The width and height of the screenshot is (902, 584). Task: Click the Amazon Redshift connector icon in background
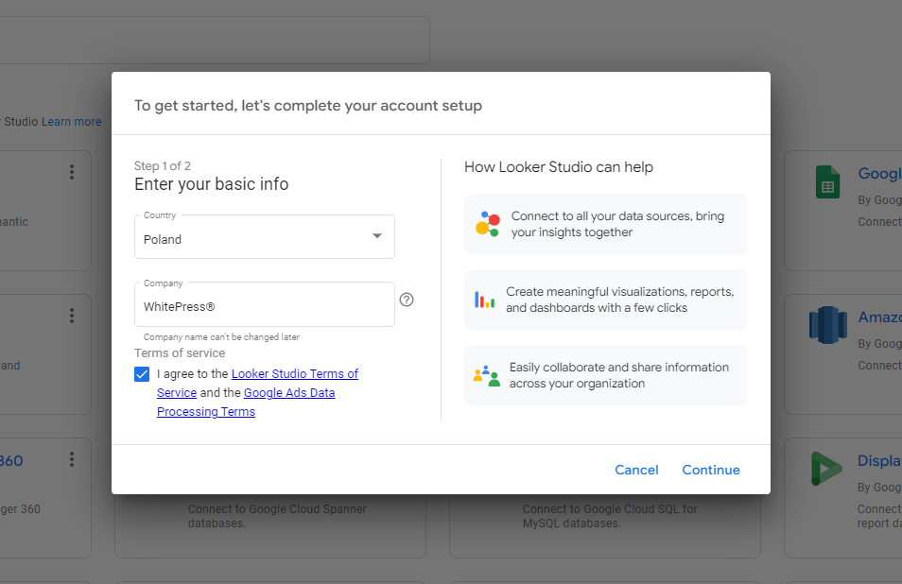tap(828, 325)
